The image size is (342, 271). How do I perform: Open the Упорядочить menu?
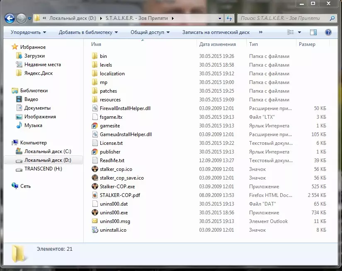tap(28, 32)
